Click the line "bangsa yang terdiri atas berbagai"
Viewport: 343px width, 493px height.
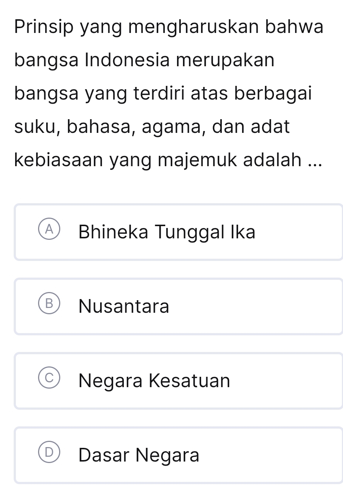163,94
